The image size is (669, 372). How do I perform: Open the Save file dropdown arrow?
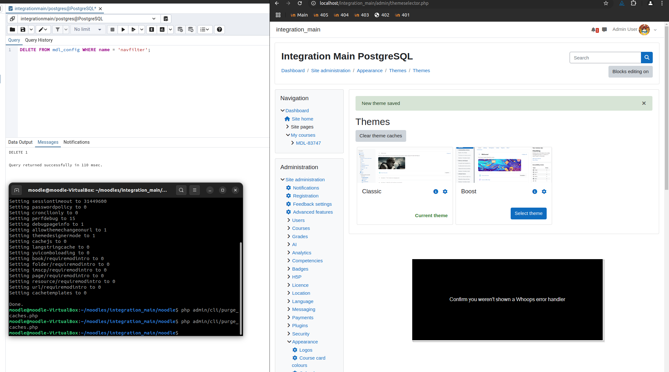(31, 30)
